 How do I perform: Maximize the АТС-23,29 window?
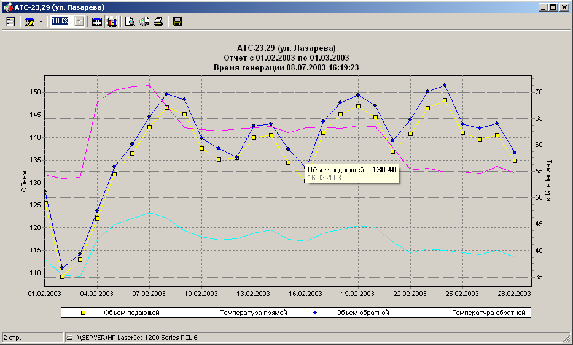[x=553, y=7]
